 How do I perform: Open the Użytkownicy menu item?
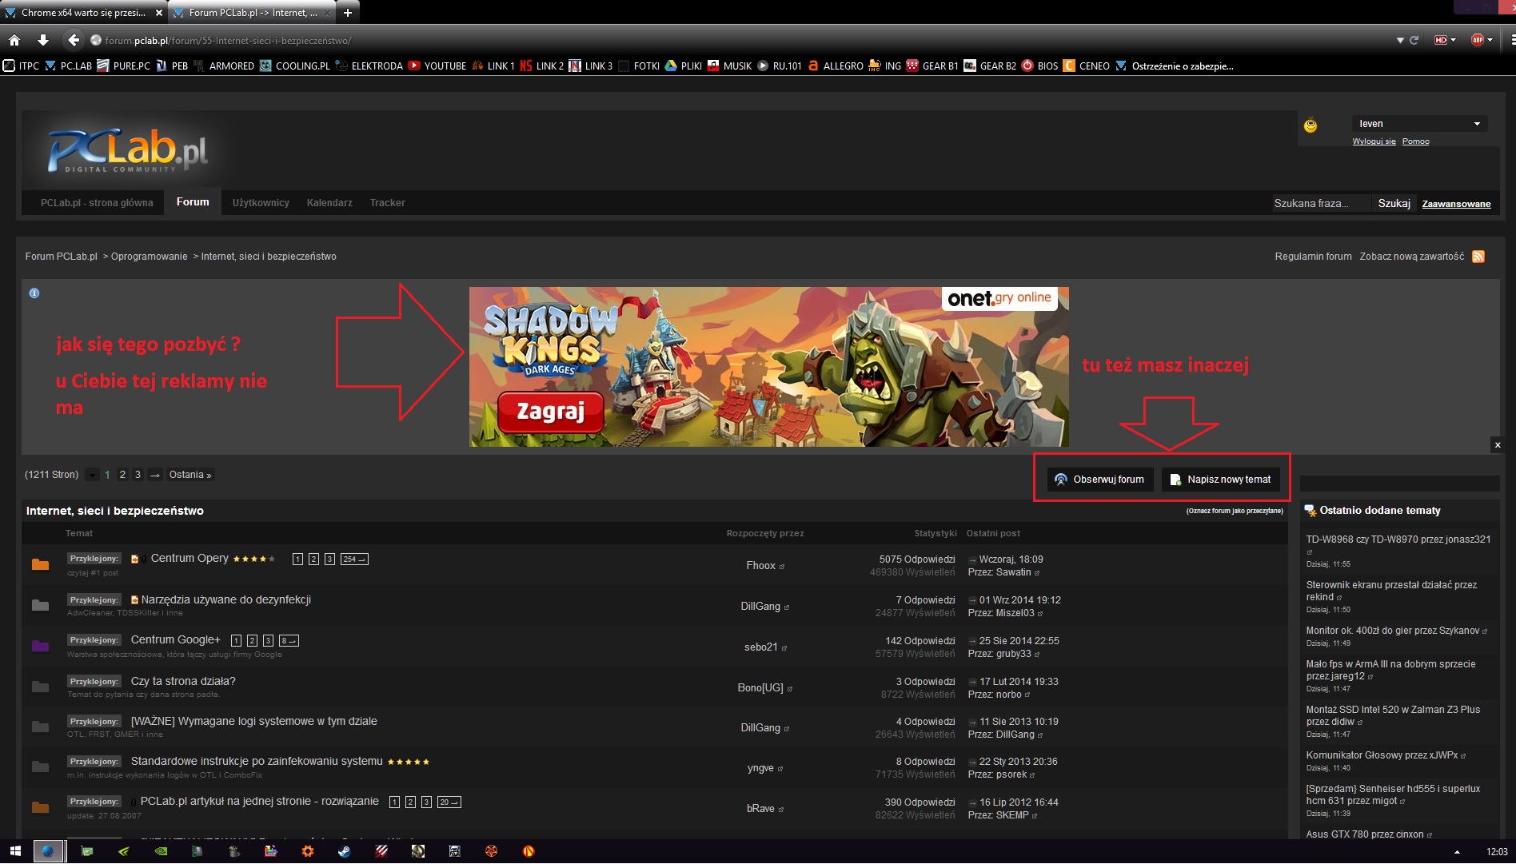click(x=261, y=203)
